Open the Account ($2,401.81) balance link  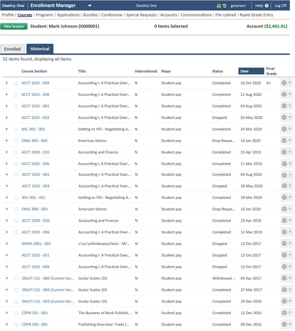pyautogui.click(x=267, y=26)
